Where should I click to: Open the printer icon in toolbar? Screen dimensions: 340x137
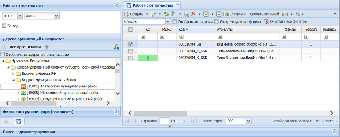coord(285,14)
